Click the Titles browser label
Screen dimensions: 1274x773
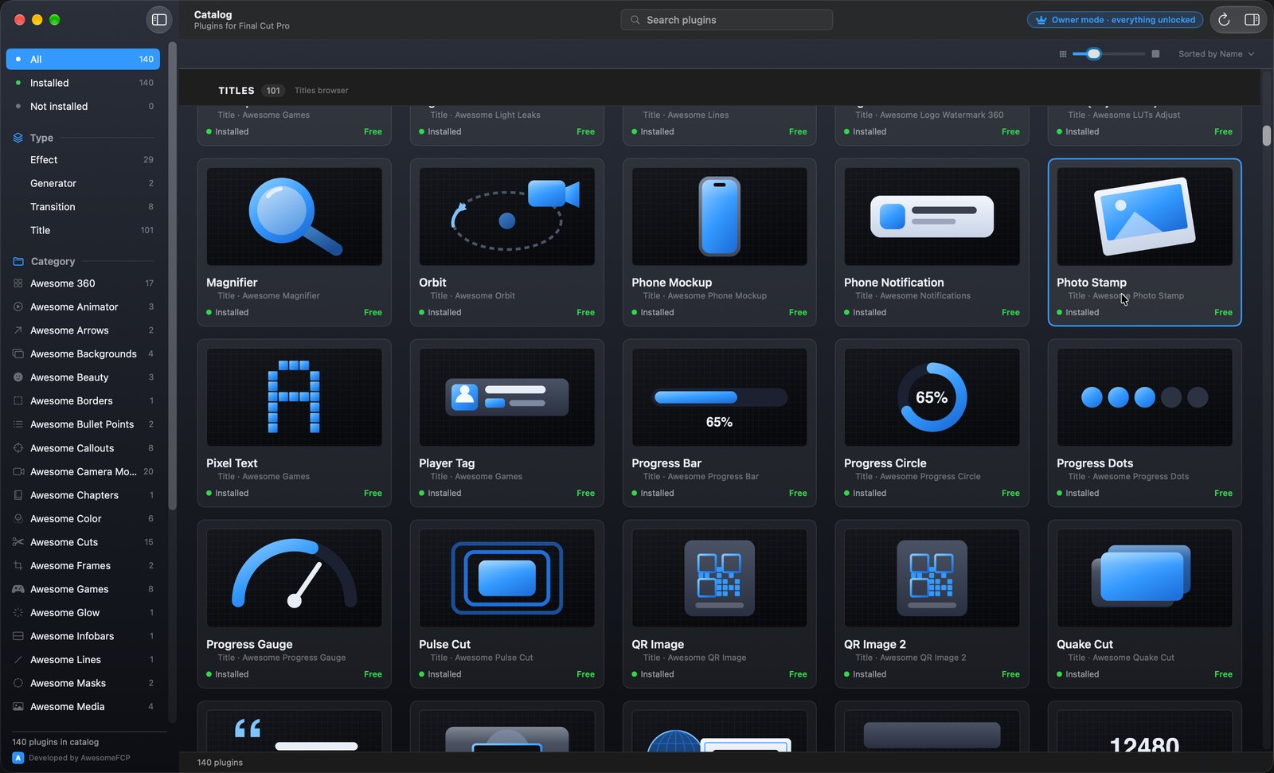(322, 91)
